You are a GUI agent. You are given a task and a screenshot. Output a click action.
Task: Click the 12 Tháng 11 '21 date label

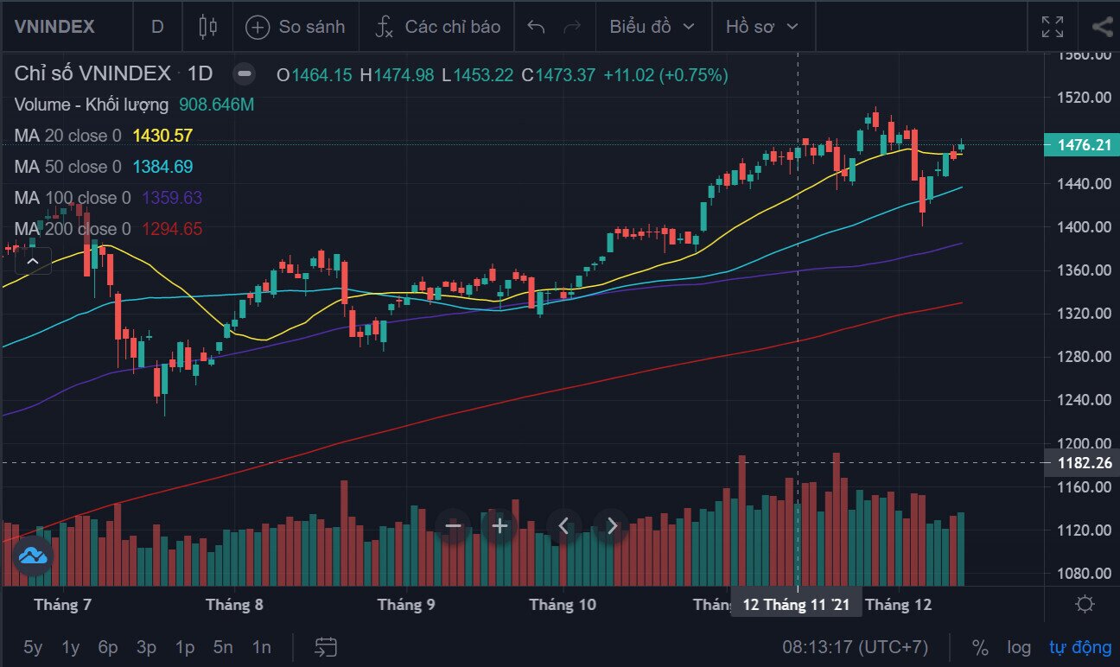[x=796, y=605]
